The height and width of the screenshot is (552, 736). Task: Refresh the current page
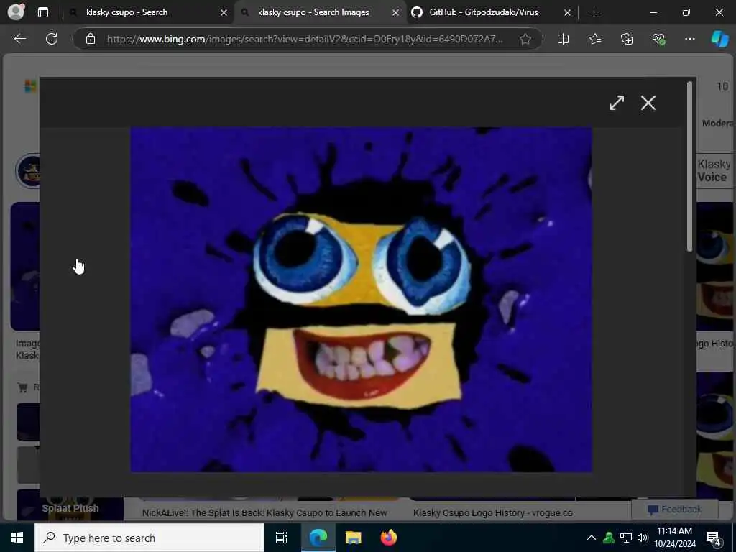click(x=52, y=39)
